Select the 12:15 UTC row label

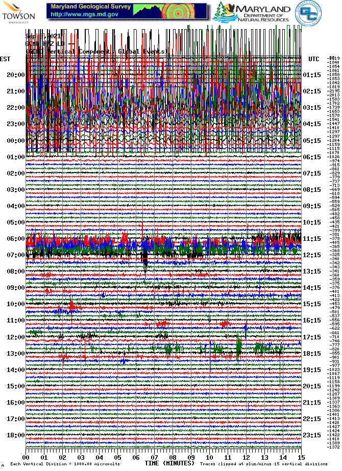(311, 255)
